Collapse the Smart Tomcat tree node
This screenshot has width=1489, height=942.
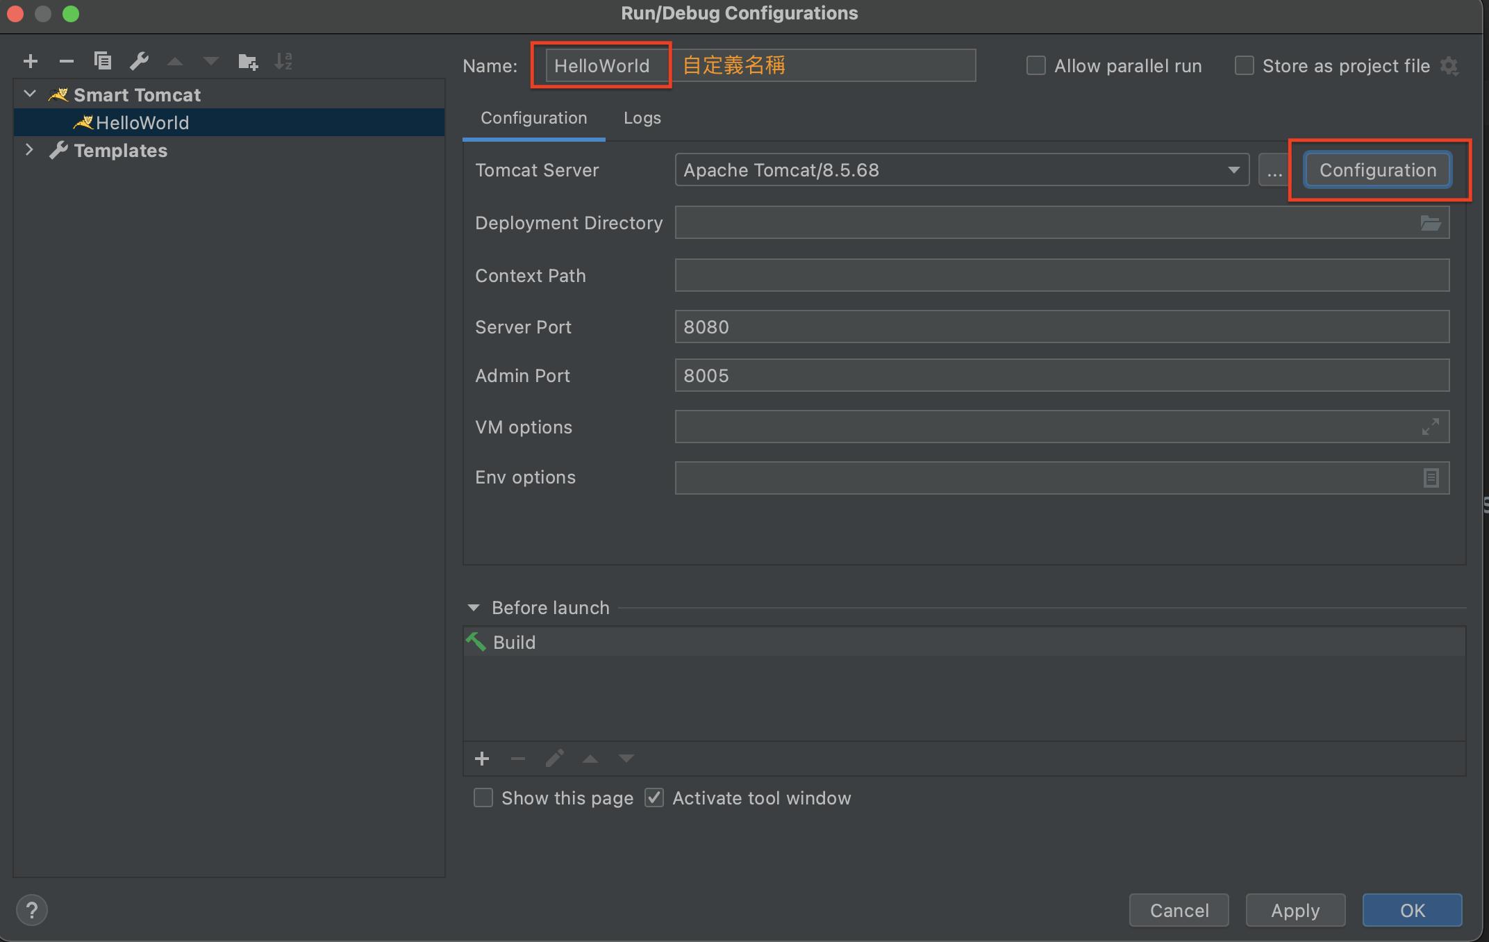click(x=30, y=94)
